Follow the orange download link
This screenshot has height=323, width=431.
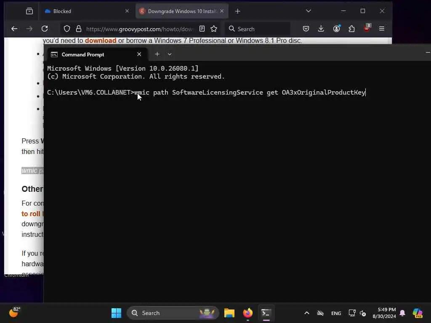pyautogui.click(x=101, y=41)
